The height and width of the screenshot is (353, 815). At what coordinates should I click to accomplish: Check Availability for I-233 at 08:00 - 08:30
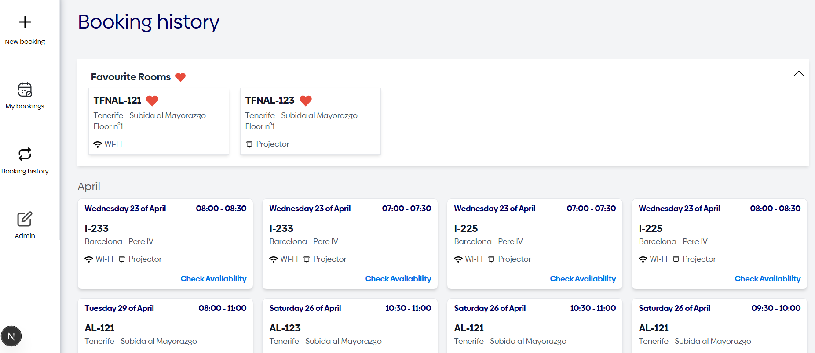(x=213, y=279)
